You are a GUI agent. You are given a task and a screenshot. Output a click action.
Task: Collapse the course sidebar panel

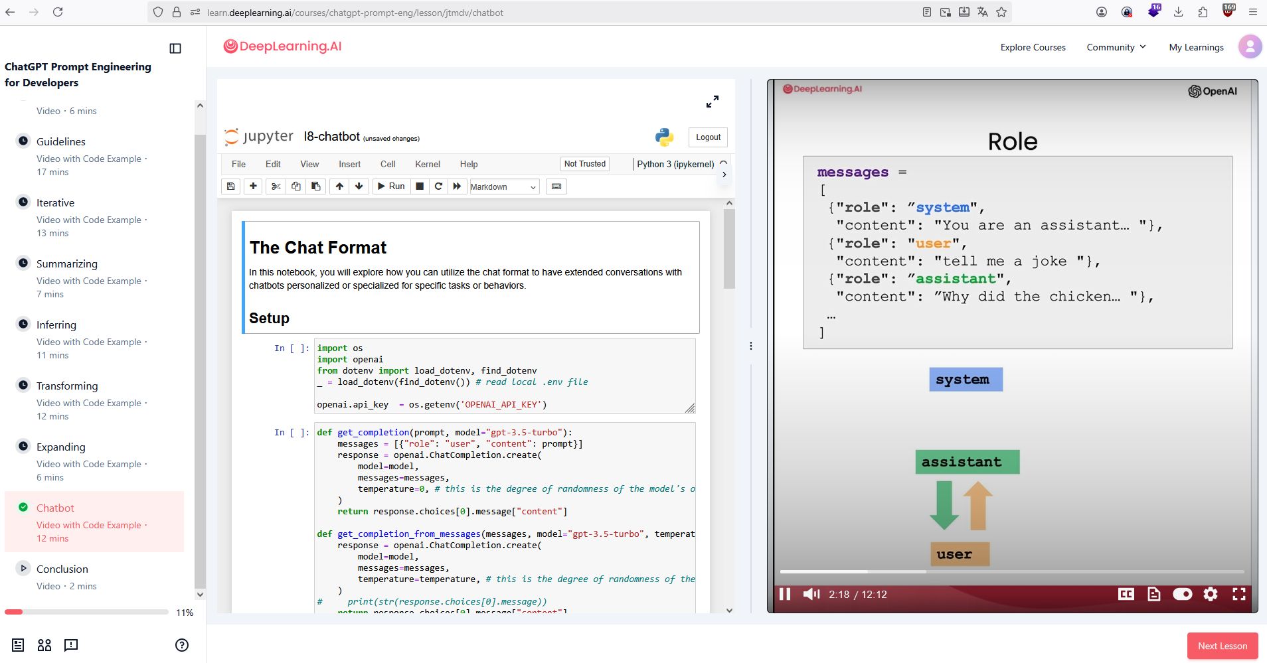click(x=175, y=48)
